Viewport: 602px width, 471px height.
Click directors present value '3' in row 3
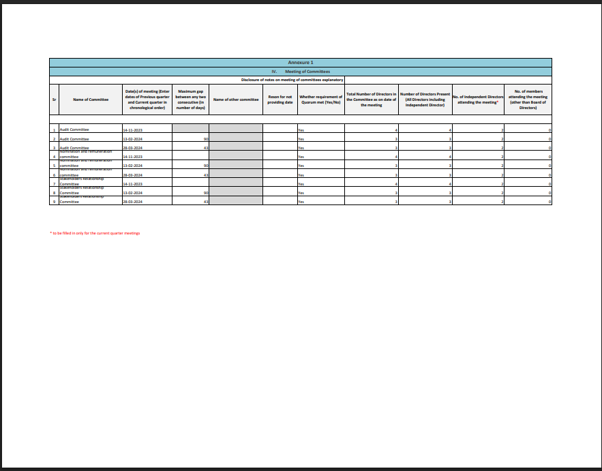tap(450, 148)
